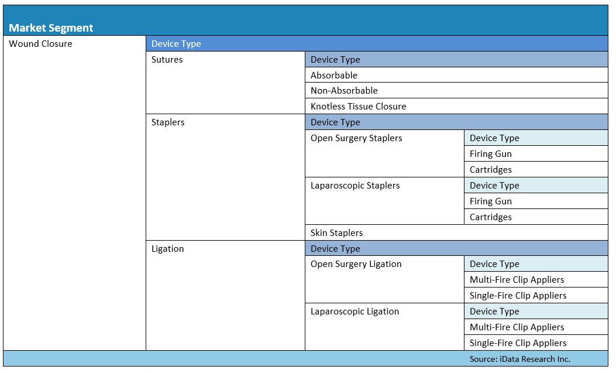Click Multi-Fire Clip Appliers under Open Surgery Ligation
The width and height of the screenshot is (616, 373).
(x=536, y=279)
